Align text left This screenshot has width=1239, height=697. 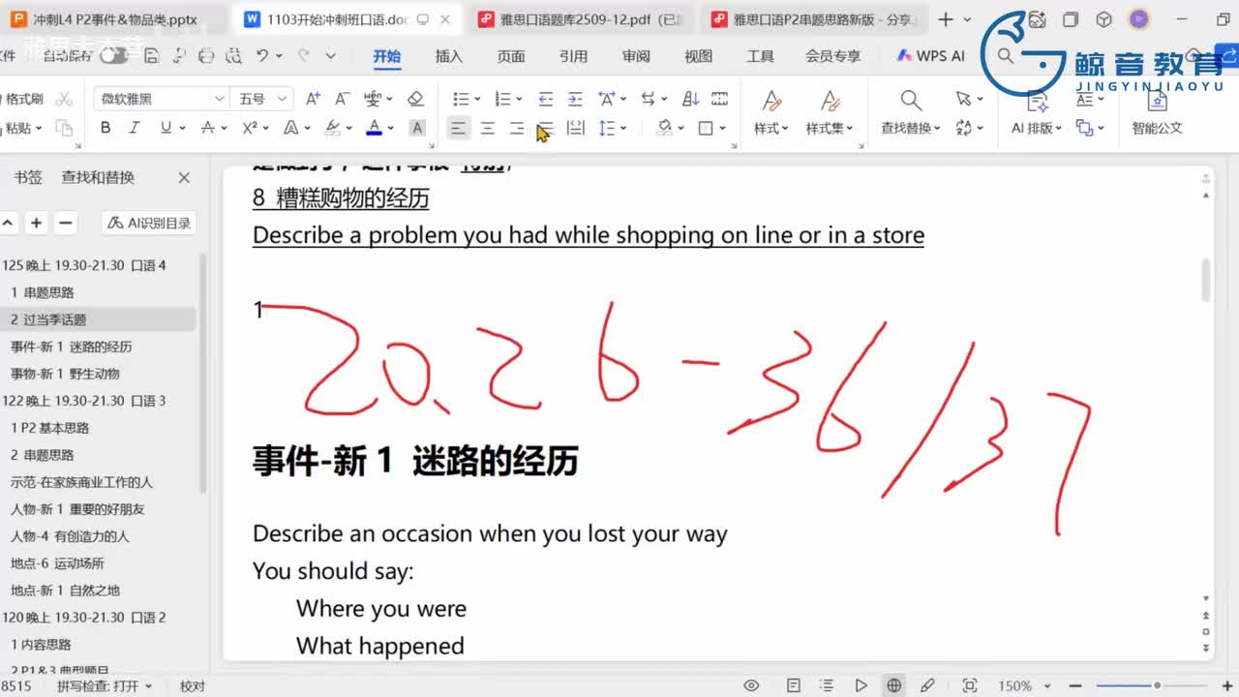(x=458, y=128)
